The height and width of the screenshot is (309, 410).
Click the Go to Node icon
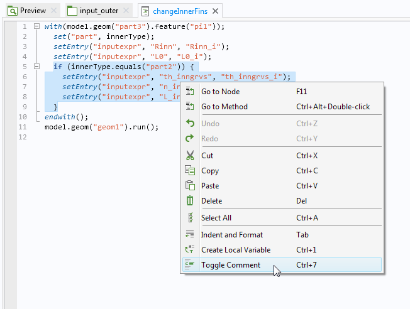(x=190, y=92)
